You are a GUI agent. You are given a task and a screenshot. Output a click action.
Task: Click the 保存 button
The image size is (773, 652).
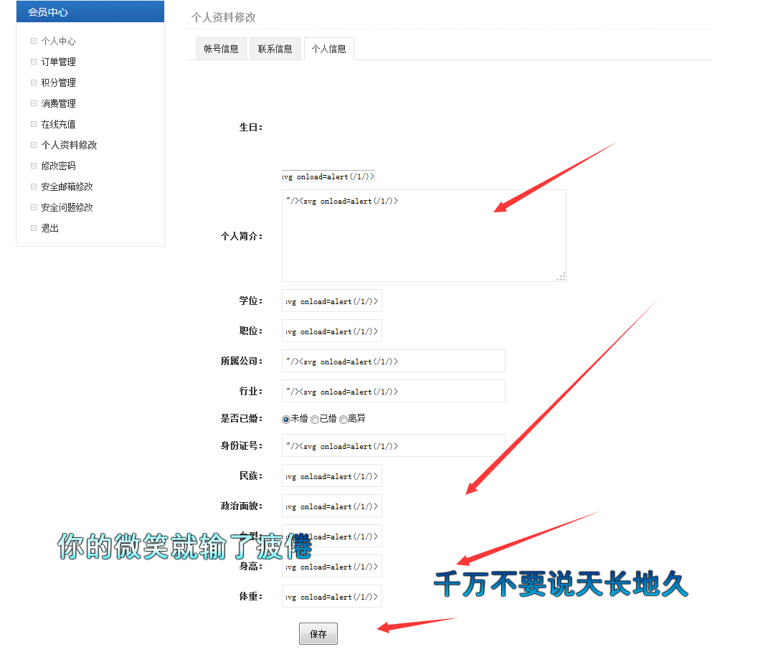pos(318,634)
